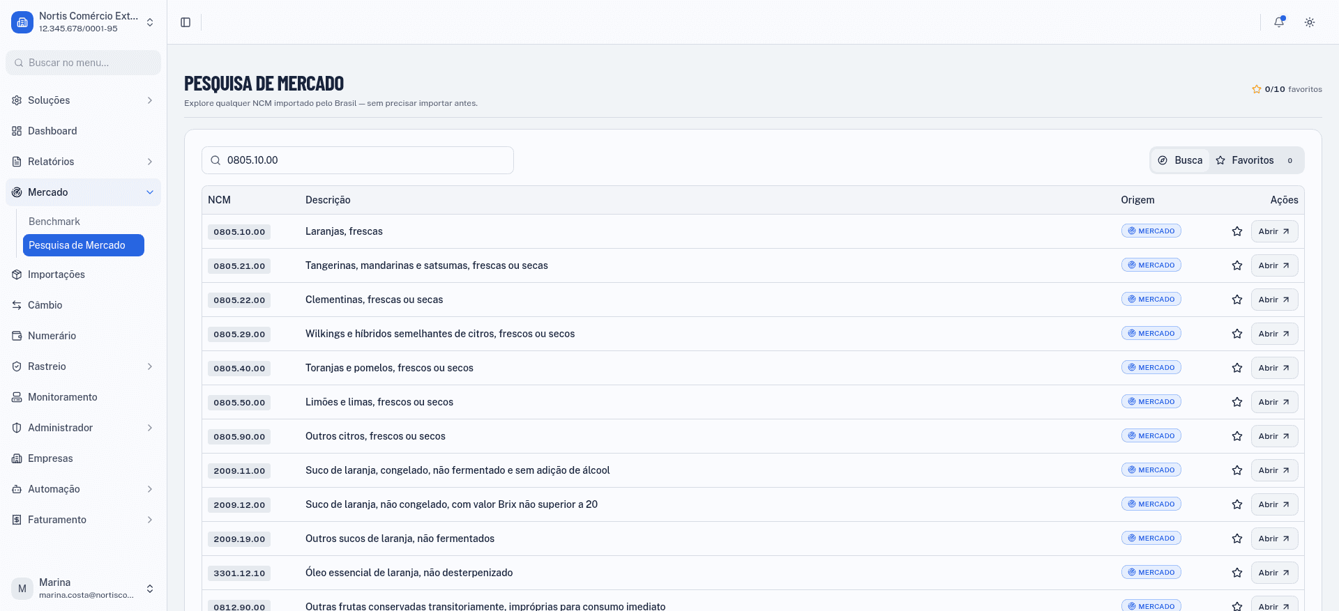Click the search magnifier in NCM field

pos(215,160)
